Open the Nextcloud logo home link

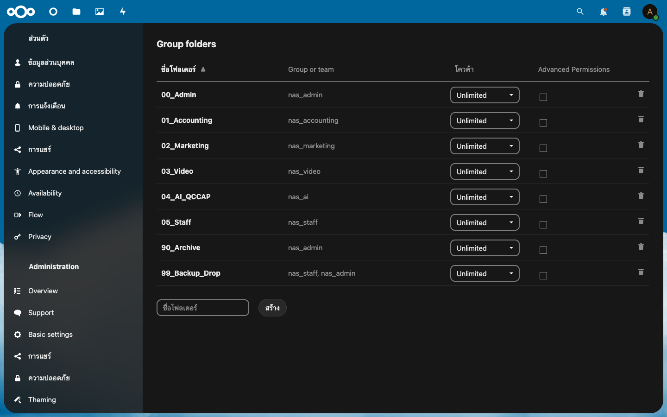[21, 12]
